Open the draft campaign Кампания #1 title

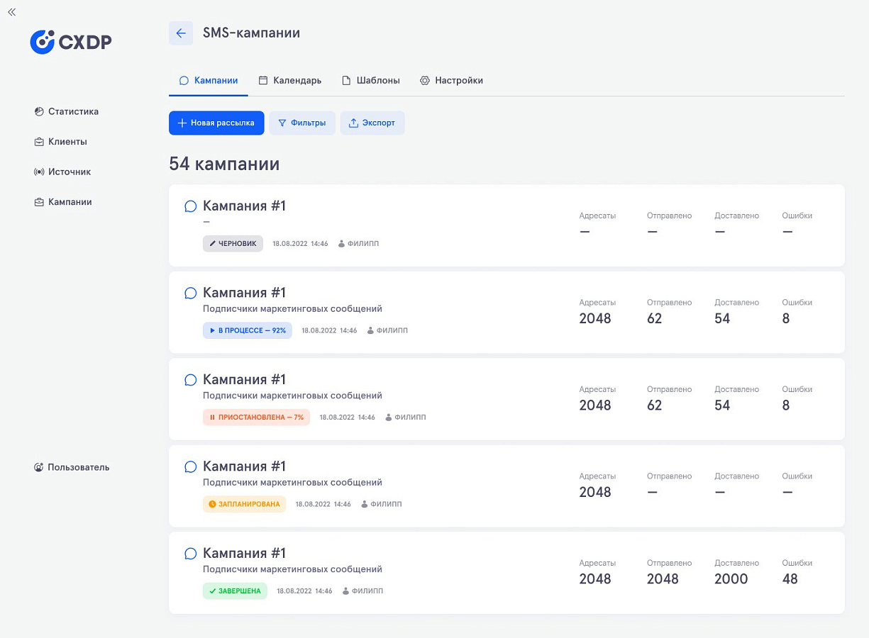(x=244, y=206)
